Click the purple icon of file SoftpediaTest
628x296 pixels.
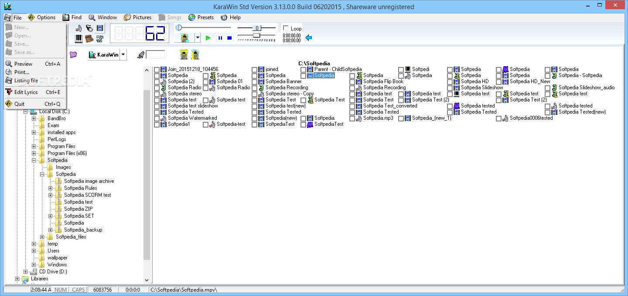click(x=310, y=124)
